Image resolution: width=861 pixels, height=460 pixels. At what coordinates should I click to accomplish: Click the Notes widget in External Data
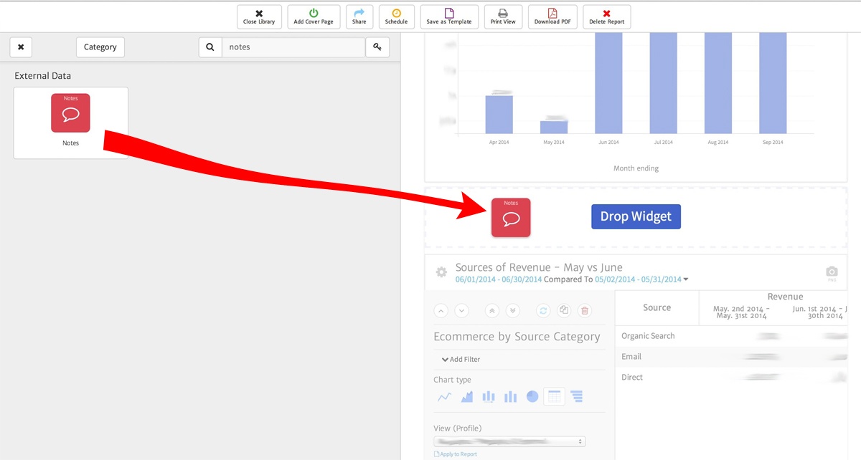[x=70, y=122]
